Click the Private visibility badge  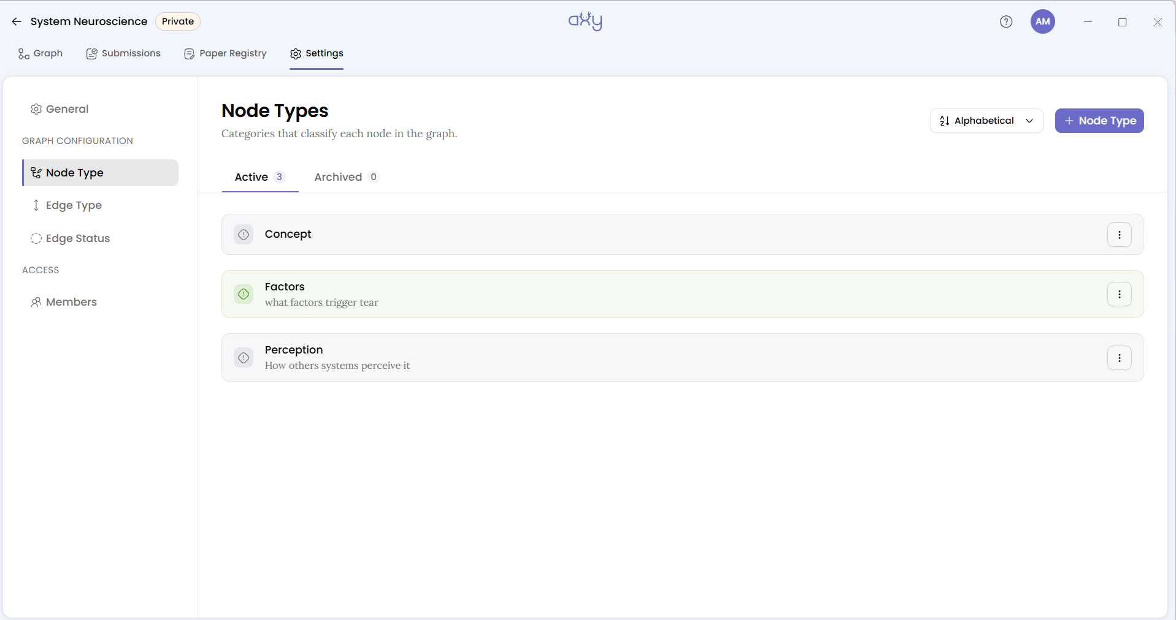[178, 21]
